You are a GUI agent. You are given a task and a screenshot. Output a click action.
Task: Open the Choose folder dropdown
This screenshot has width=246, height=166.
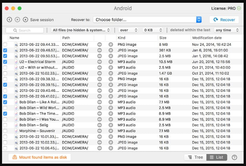tap(147, 20)
